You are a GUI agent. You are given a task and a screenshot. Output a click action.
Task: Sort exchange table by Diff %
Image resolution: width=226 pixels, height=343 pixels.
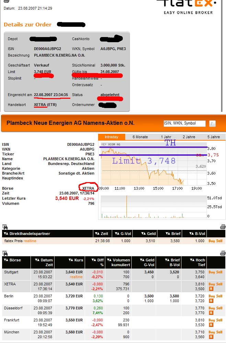click(94, 260)
